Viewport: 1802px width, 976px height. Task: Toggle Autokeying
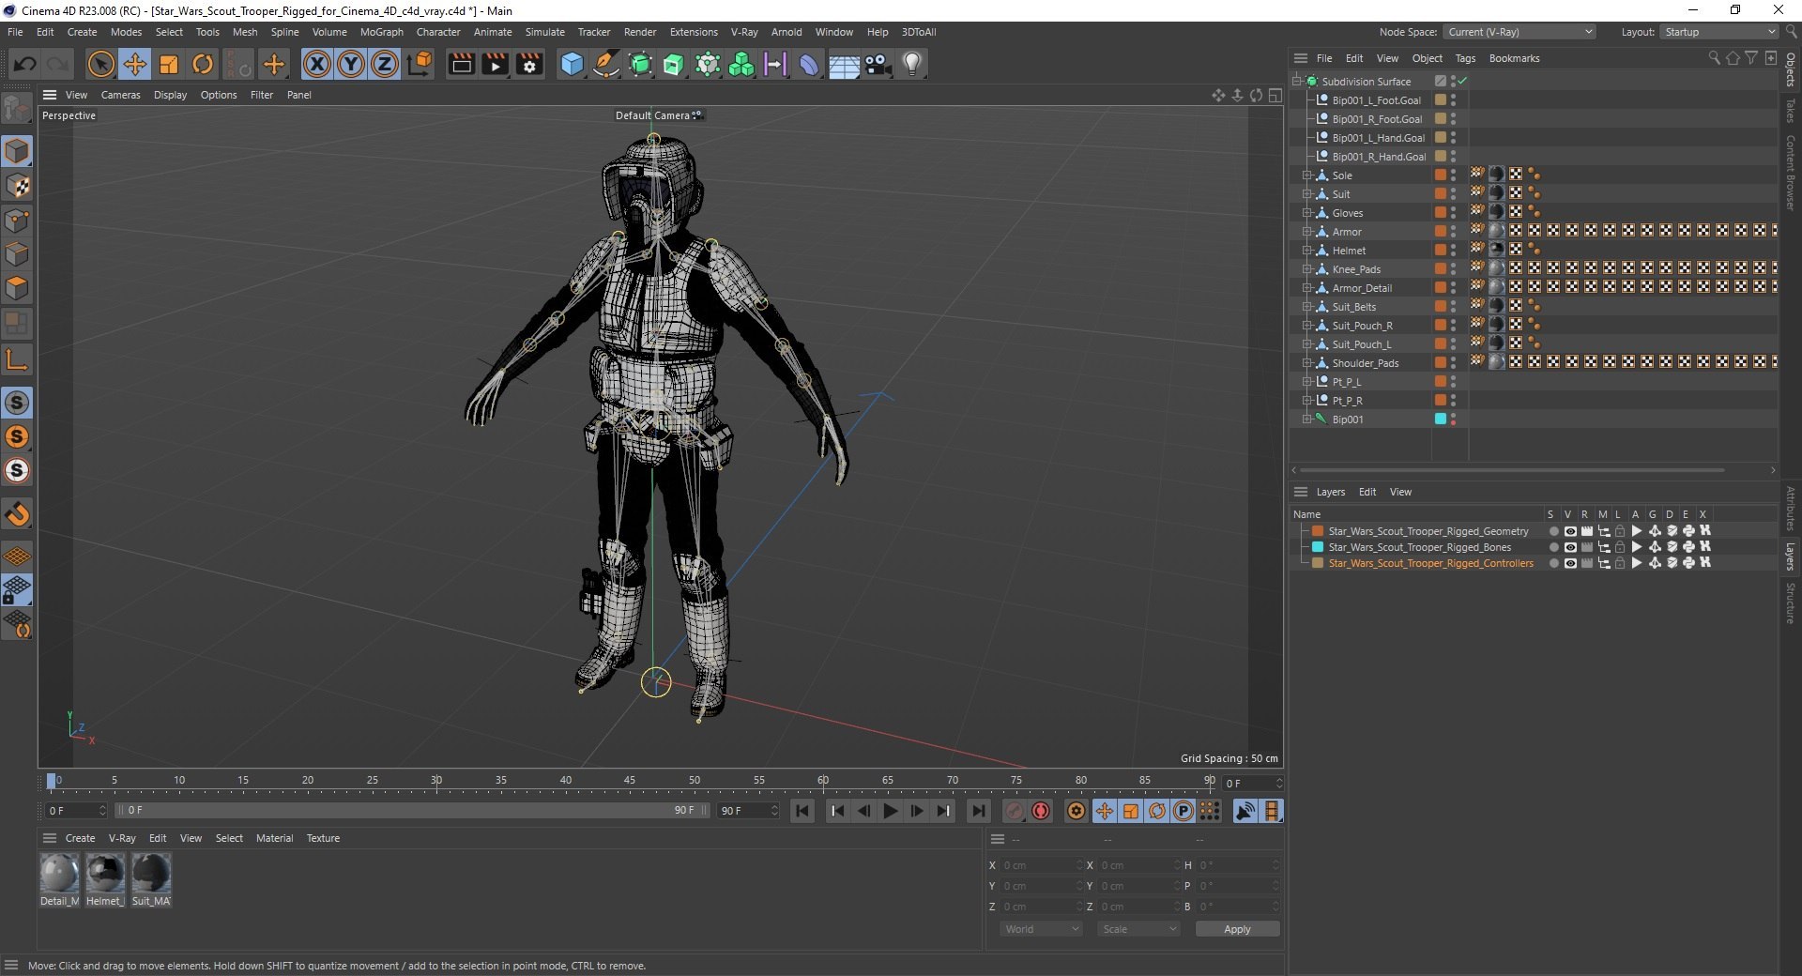[1041, 811]
